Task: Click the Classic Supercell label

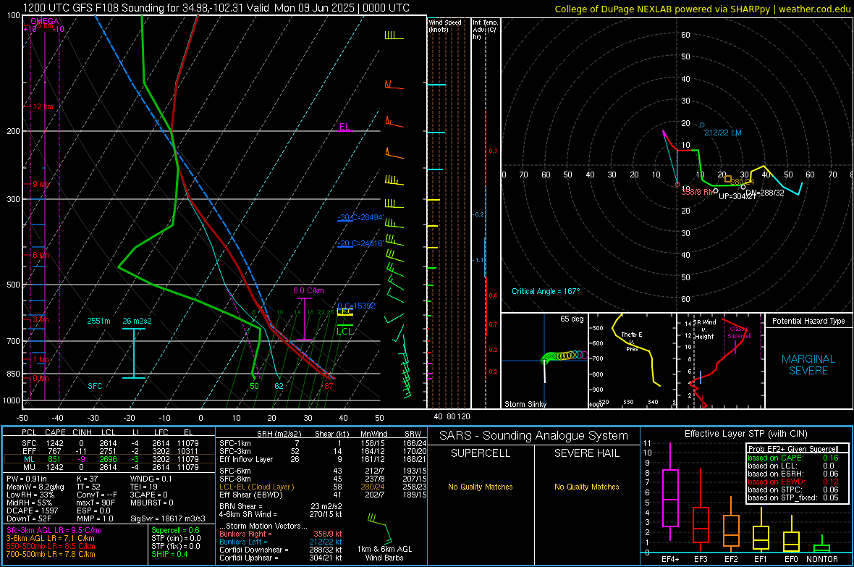Action: pos(740,332)
